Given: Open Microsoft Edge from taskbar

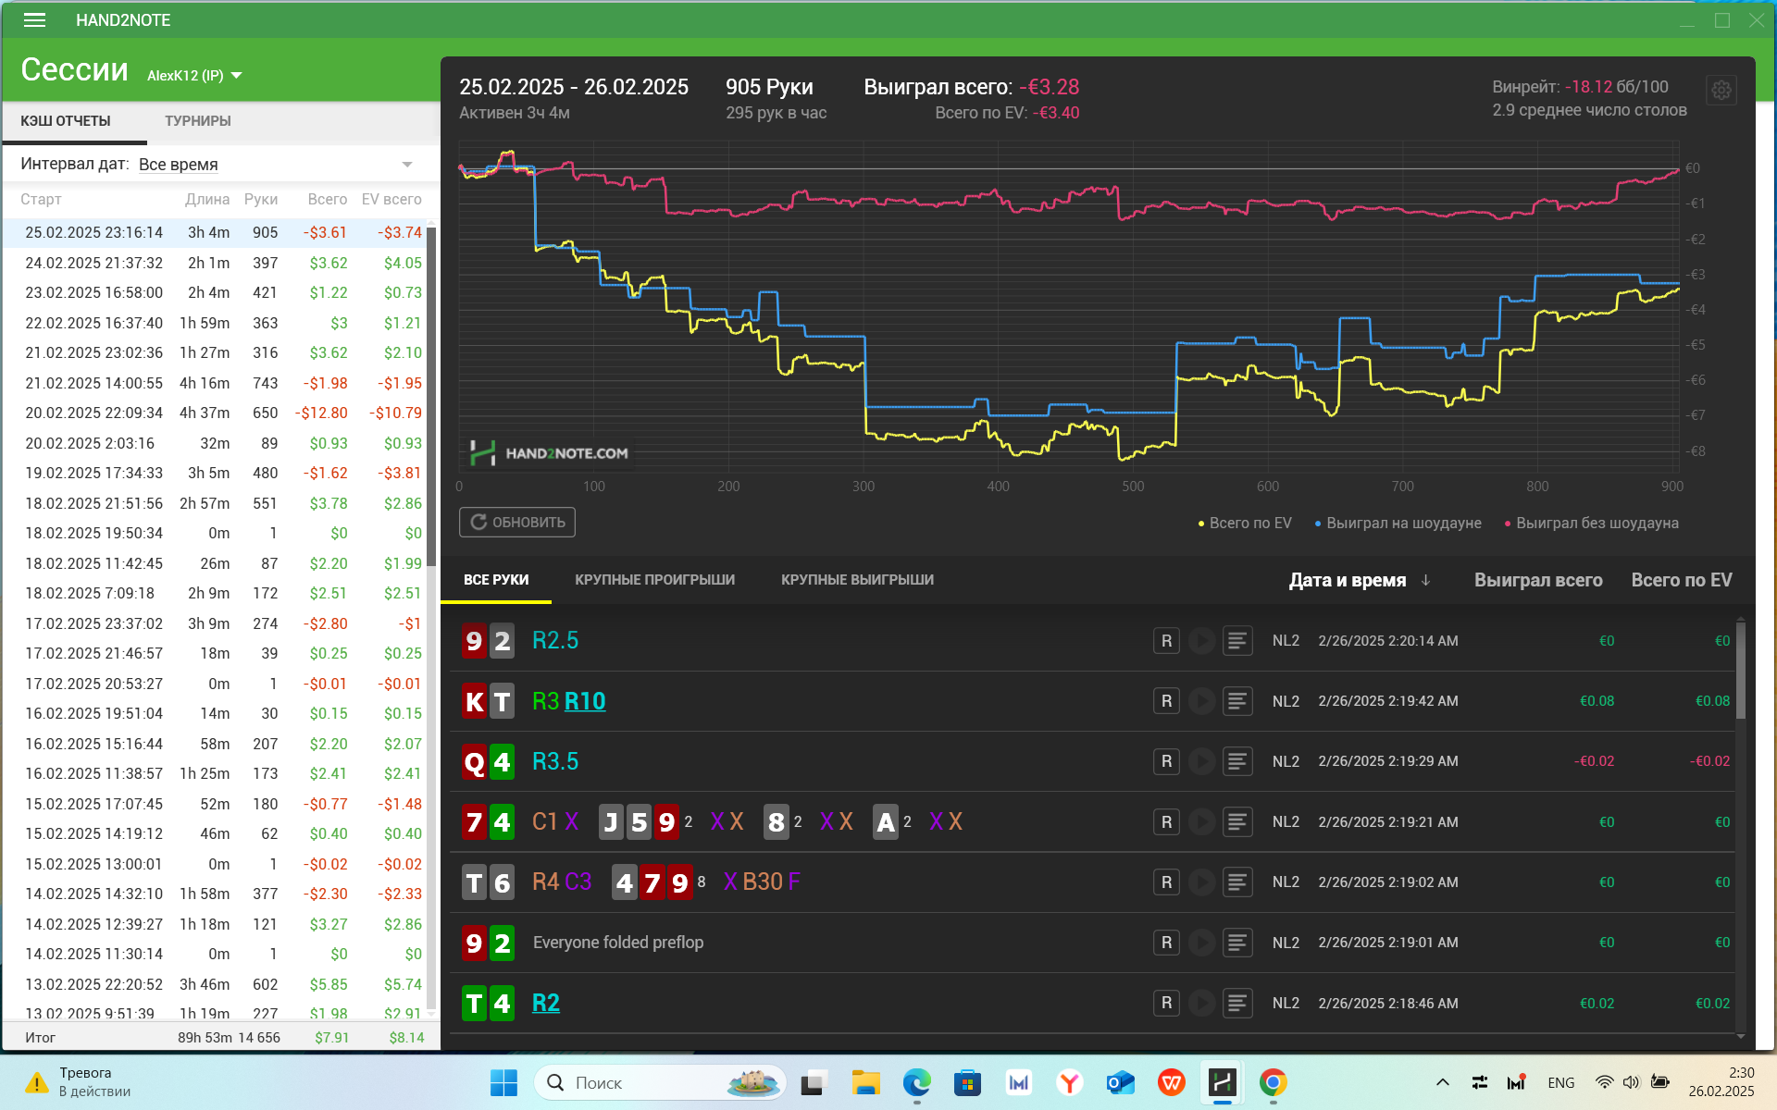Looking at the screenshot, I should (x=916, y=1082).
